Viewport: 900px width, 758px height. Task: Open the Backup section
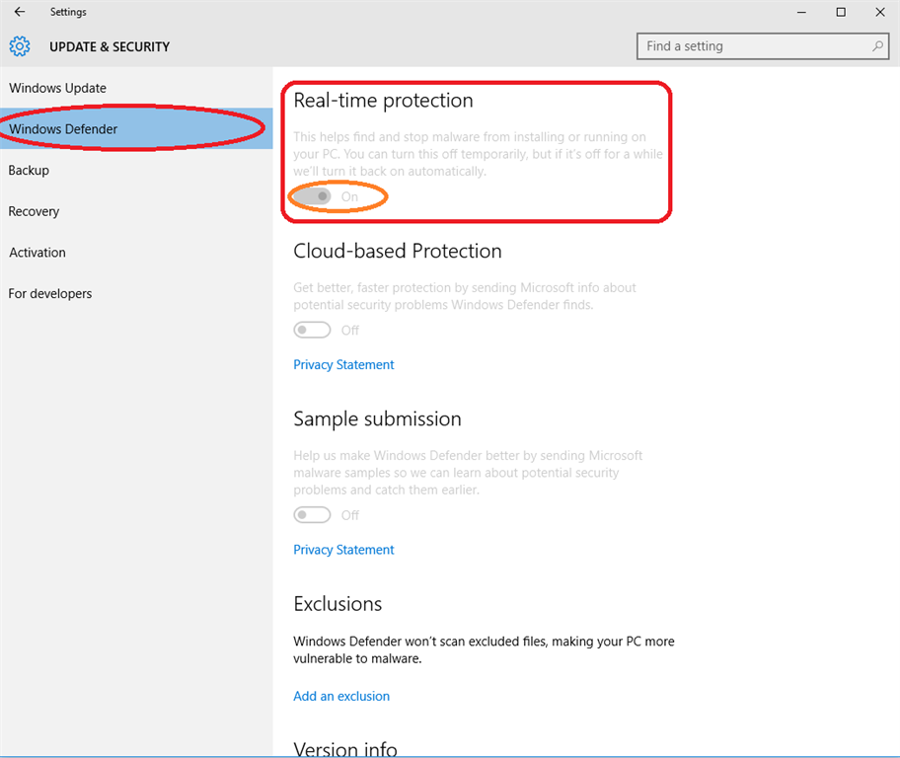[x=29, y=170]
